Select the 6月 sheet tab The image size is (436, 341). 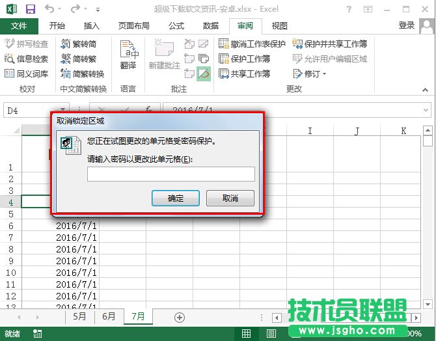[109, 317]
